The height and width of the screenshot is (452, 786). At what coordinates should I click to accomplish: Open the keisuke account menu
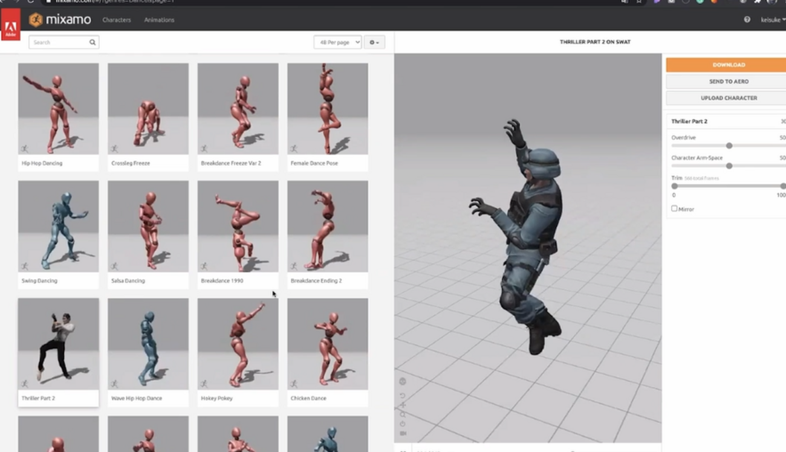point(772,20)
